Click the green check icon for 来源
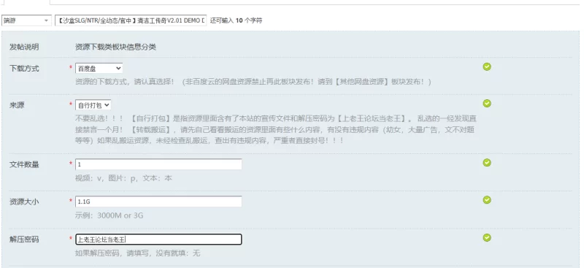 487,103
